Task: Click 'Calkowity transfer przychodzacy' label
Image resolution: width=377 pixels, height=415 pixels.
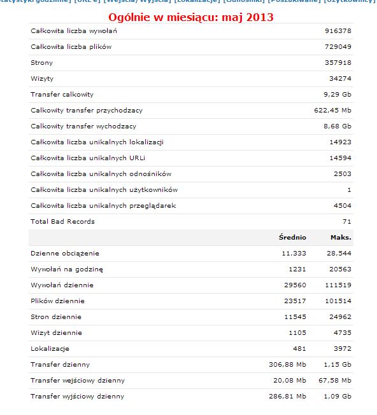Action: [87, 111]
